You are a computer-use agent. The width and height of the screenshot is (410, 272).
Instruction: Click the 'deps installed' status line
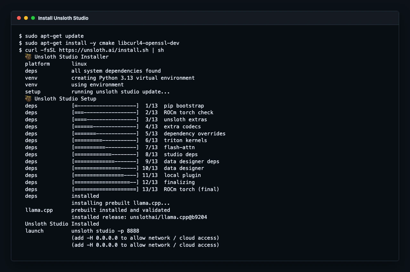62,196
